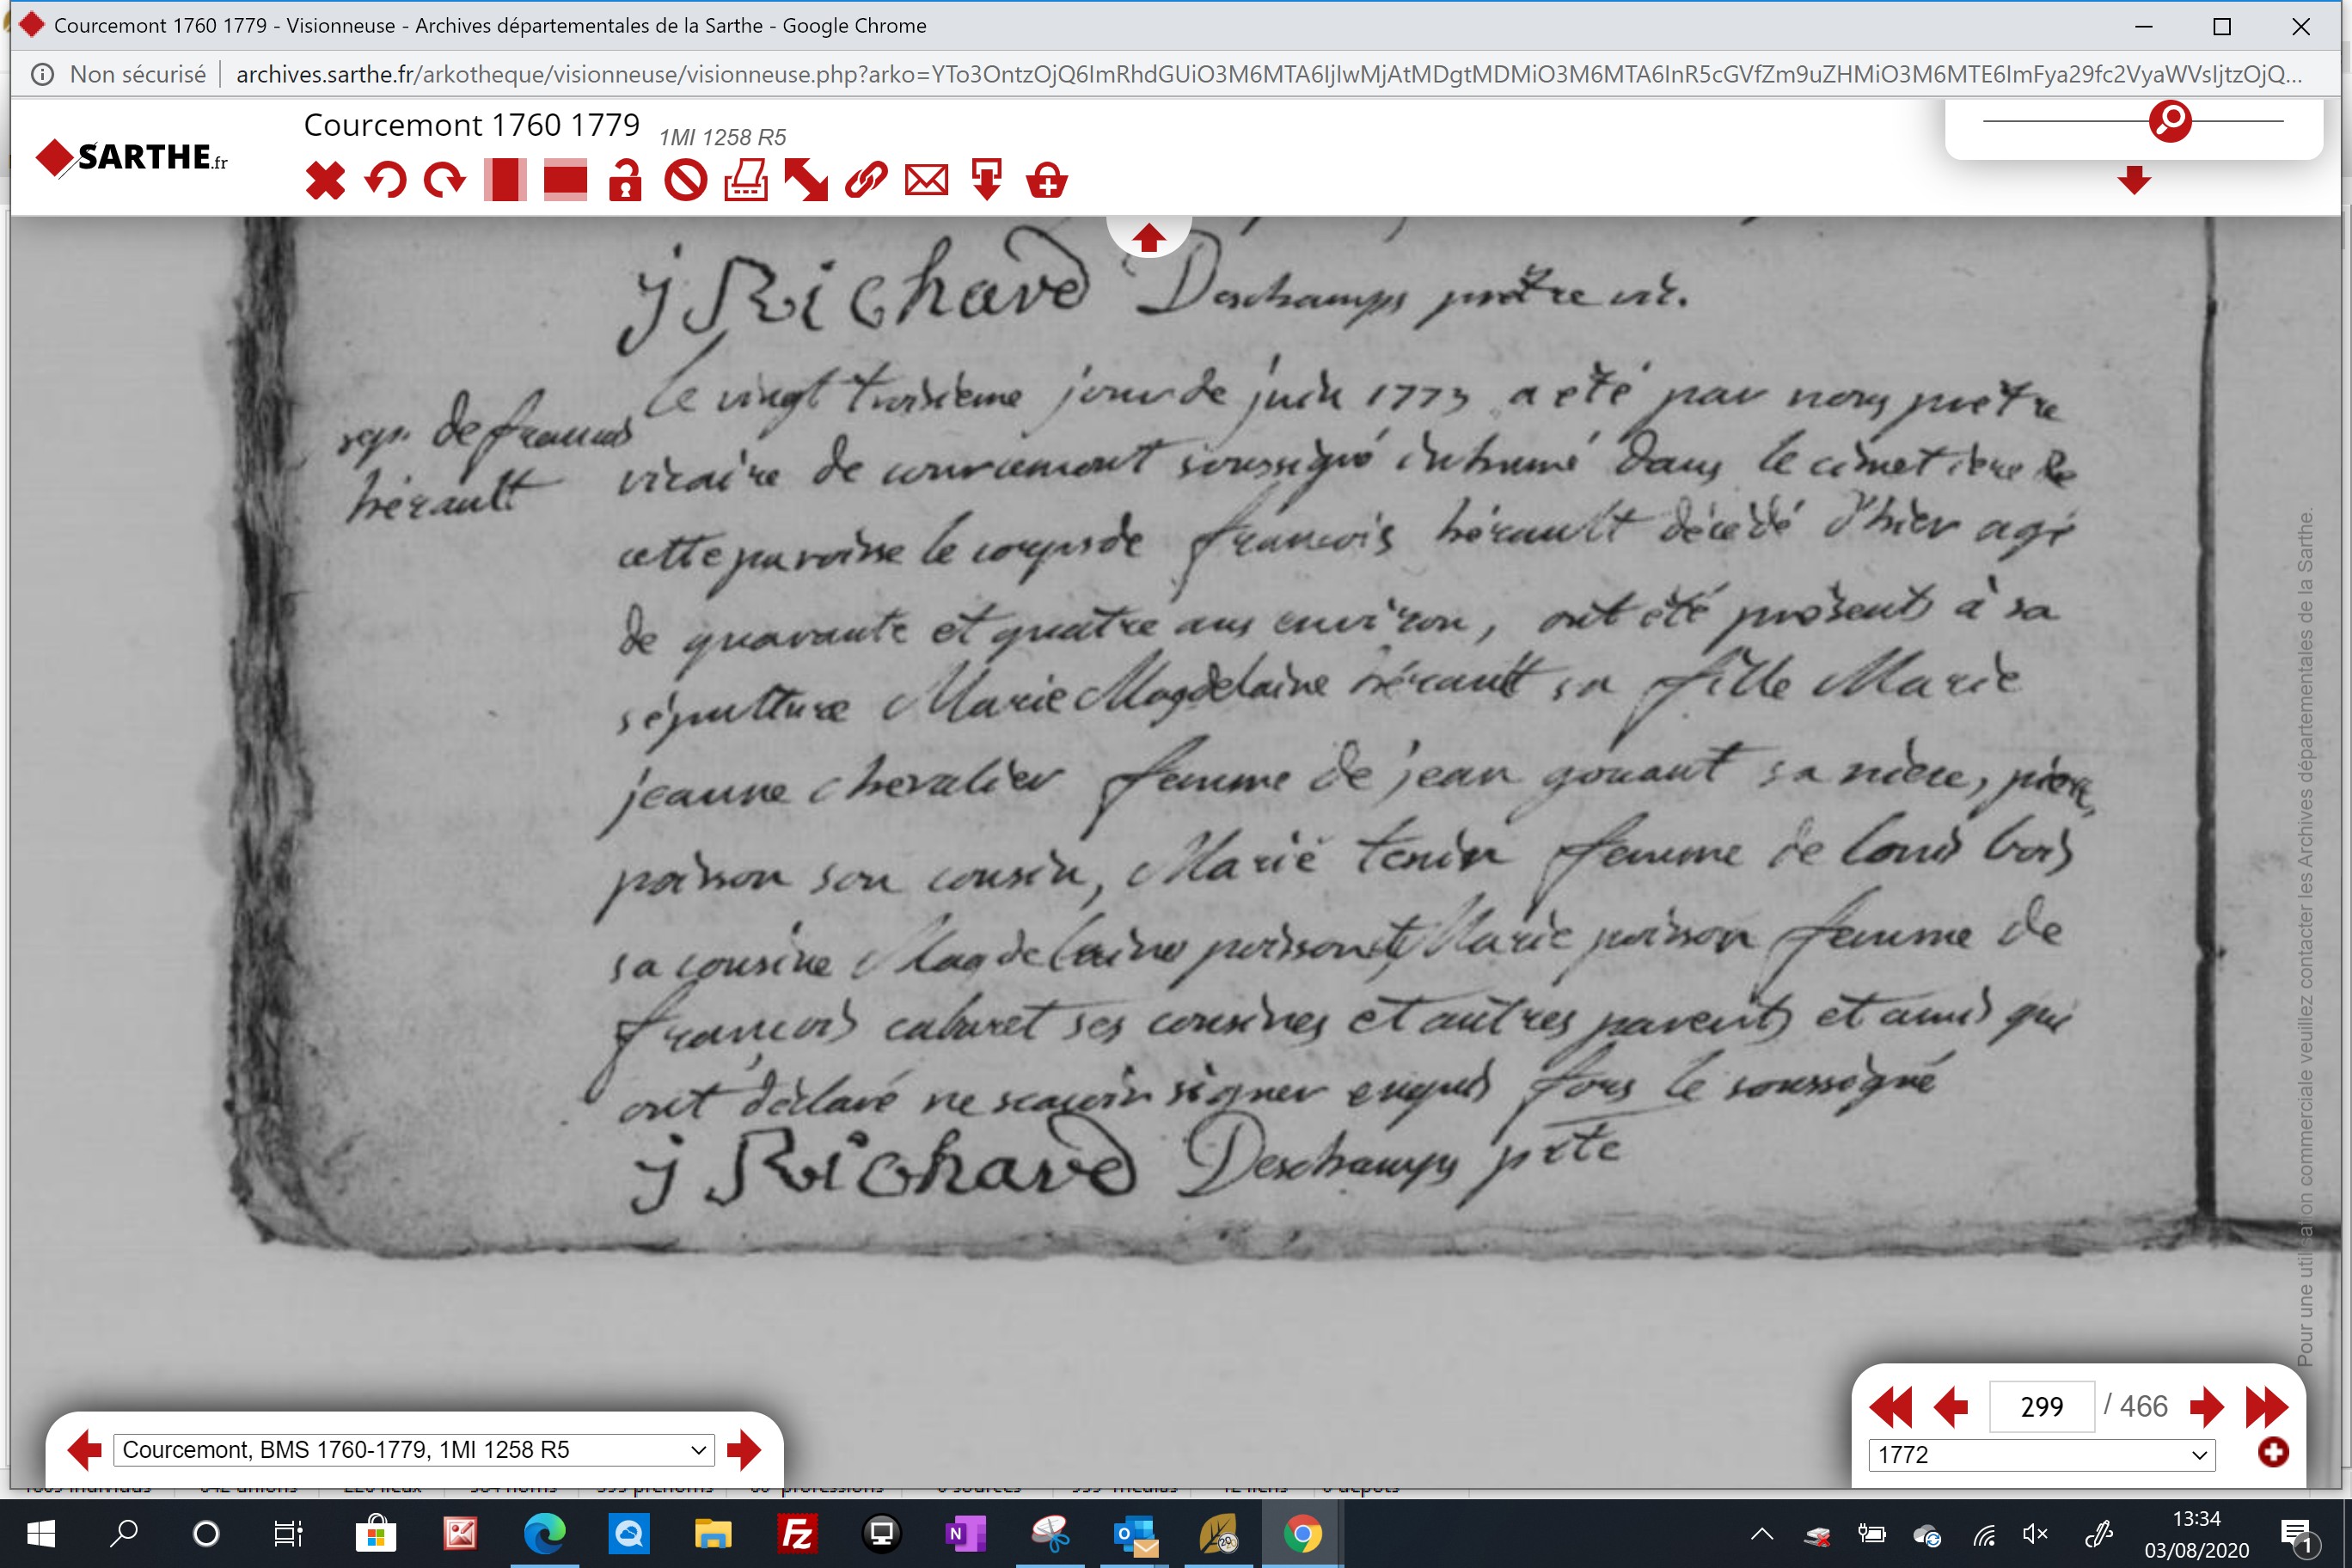2352x1568 pixels.
Task: Click the red X close viewer icon
Action: pyautogui.click(x=325, y=181)
